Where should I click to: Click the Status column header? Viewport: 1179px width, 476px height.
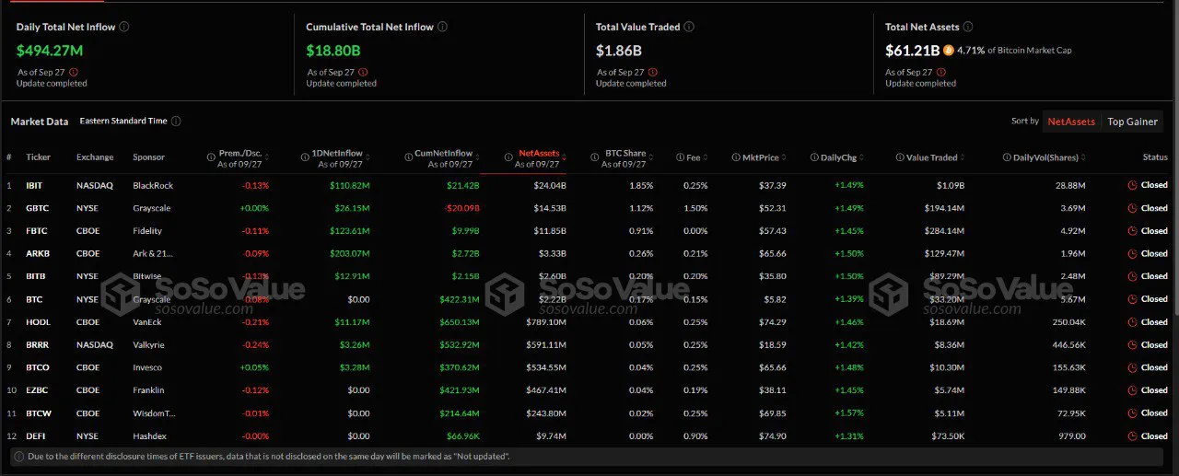click(x=1155, y=157)
